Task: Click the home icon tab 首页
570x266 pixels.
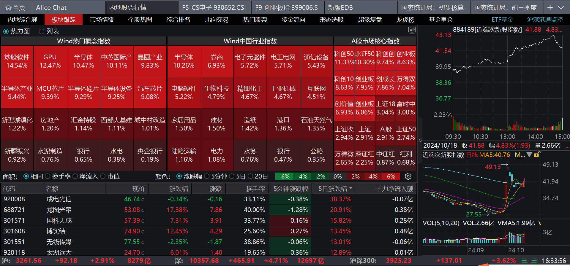Action: tap(15, 7)
